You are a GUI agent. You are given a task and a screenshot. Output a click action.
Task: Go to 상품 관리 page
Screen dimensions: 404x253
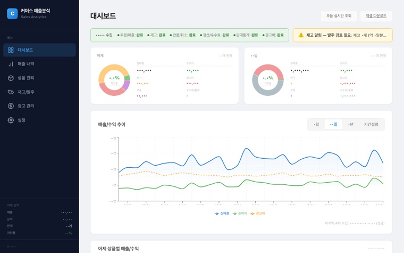click(x=39, y=78)
